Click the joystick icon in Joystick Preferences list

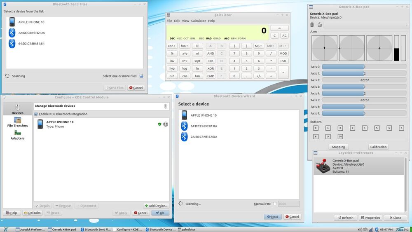(323, 166)
